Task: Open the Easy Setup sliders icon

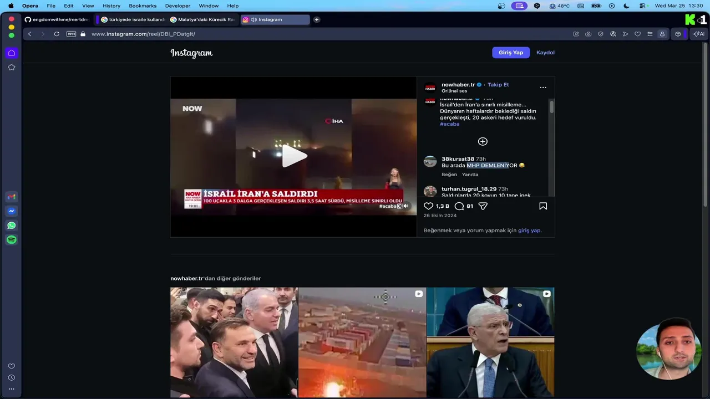Action: (x=650, y=34)
